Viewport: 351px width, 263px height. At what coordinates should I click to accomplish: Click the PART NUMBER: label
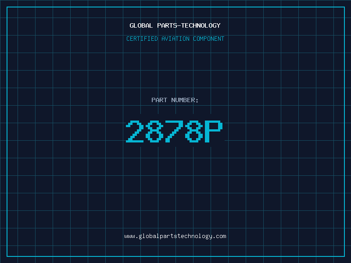click(x=175, y=100)
